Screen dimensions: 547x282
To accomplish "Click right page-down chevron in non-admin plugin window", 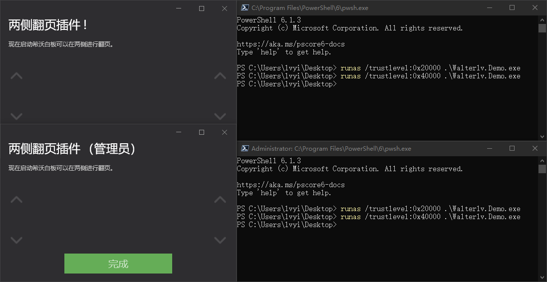I will (220, 116).
